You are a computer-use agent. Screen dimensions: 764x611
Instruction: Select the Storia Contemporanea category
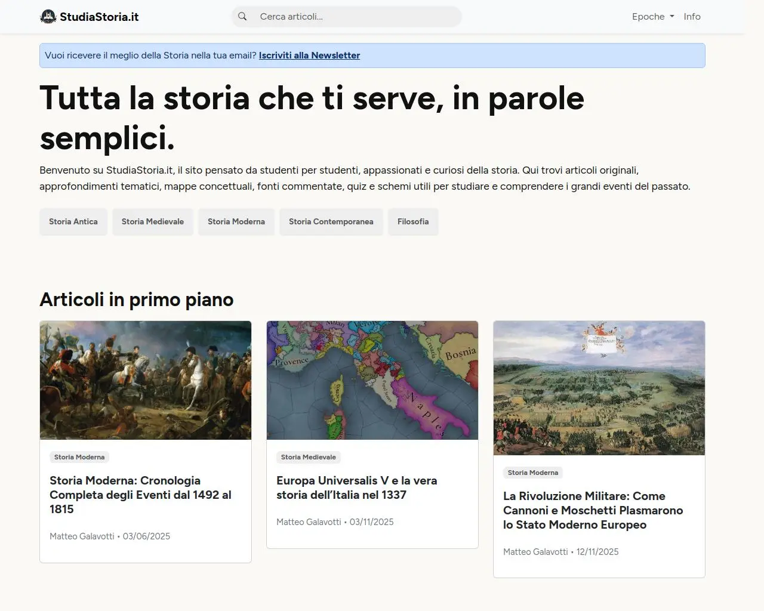pyautogui.click(x=331, y=221)
